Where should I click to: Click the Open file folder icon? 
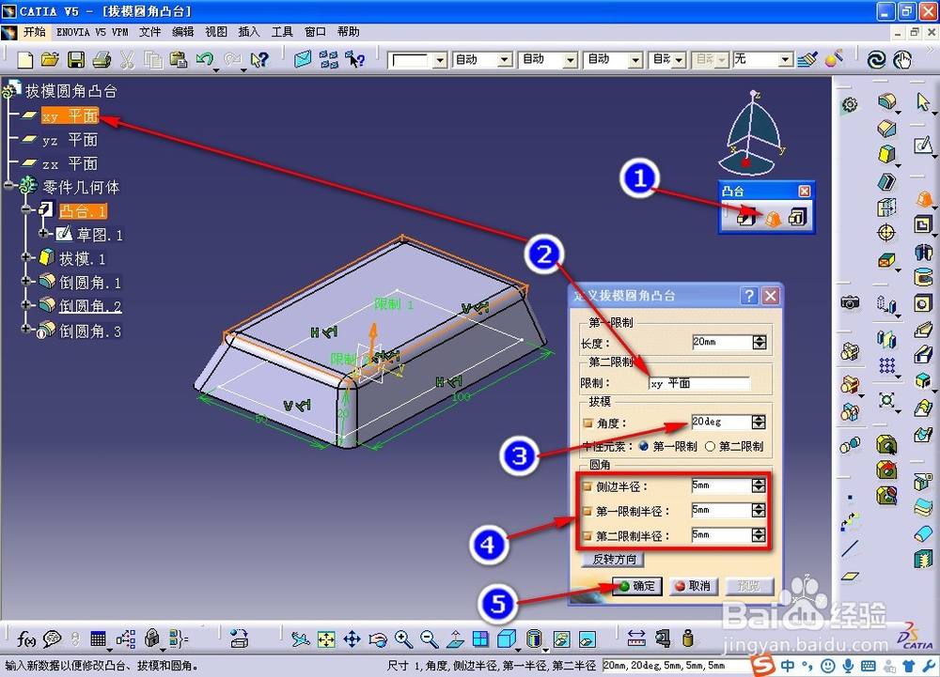click(x=51, y=59)
